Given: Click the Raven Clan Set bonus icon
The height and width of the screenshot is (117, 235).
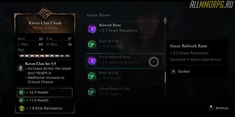Looking at the screenshot, I should [x=20, y=68].
